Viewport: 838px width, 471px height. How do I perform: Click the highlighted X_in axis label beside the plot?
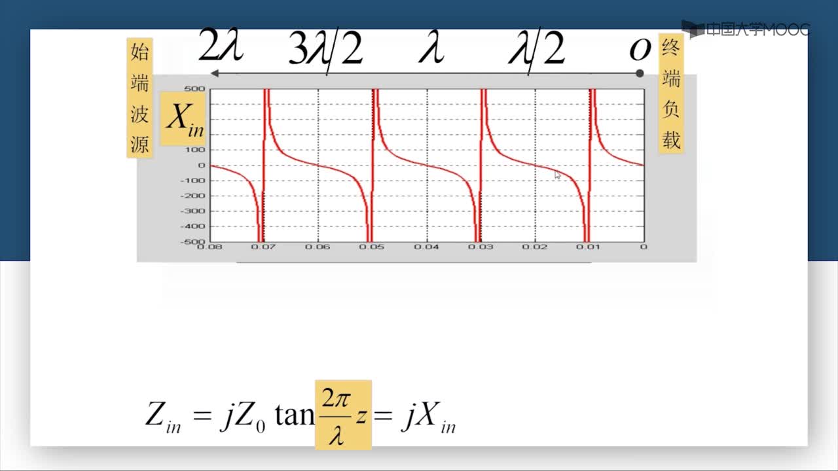[183, 118]
